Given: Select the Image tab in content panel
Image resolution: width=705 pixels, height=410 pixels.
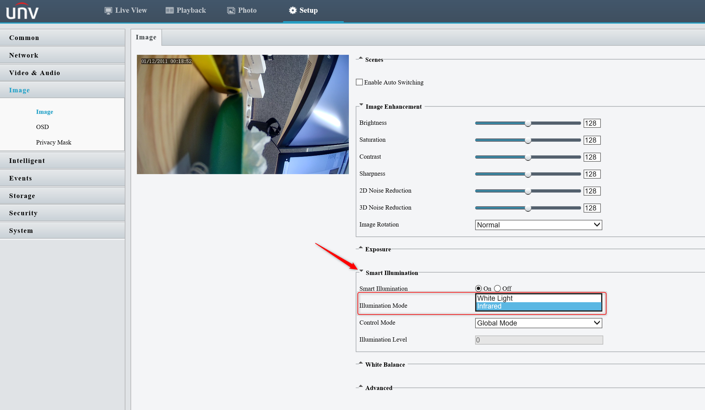Looking at the screenshot, I should click(x=146, y=37).
